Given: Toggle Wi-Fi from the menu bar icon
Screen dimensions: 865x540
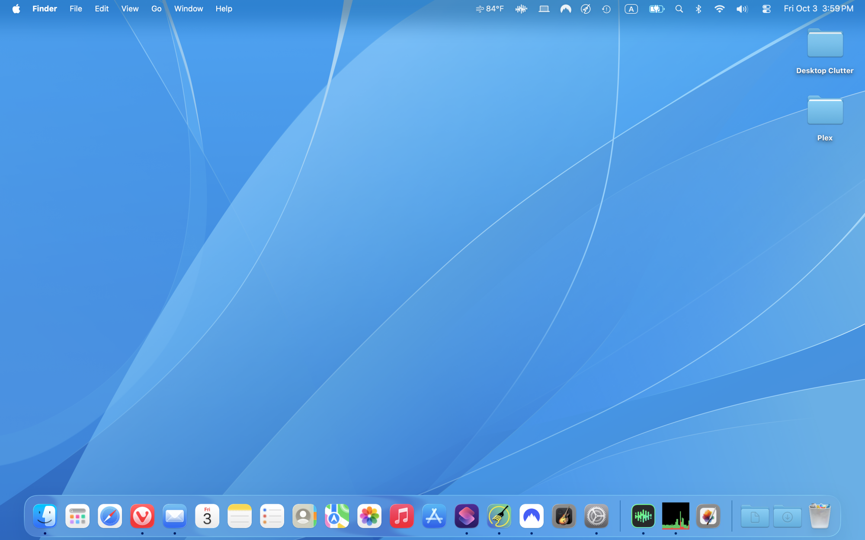Looking at the screenshot, I should coord(719,9).
